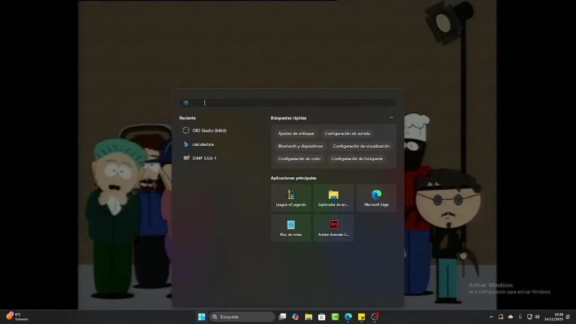The image size is (576, 324).
Task: Open quick searches more options (three dots)
Action: click(391, 118)
